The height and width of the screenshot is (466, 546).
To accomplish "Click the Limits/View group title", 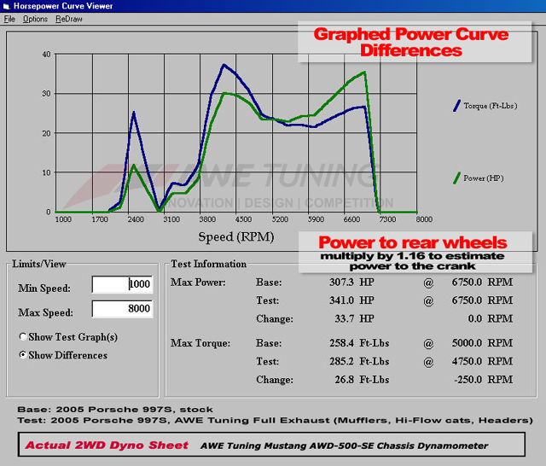I will coord(39,264).
